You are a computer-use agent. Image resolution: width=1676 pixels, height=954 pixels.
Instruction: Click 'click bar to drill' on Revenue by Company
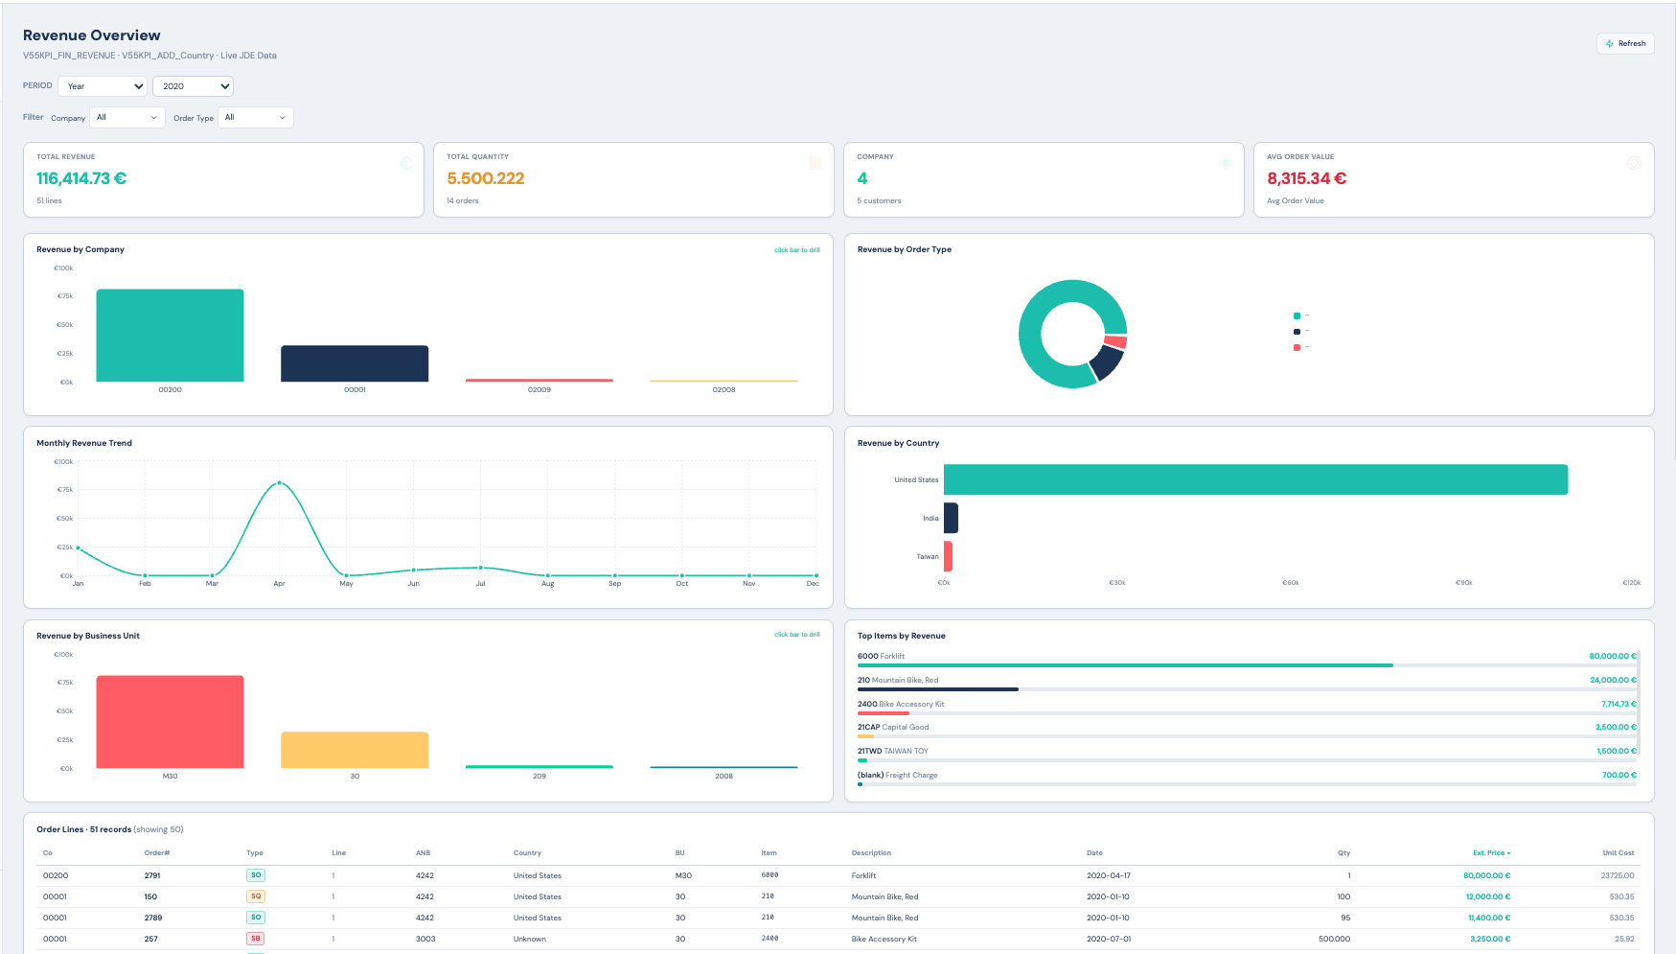pos(796,249)
